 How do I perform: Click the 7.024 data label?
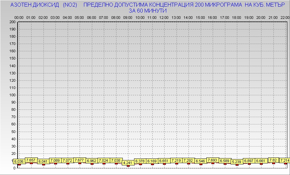point(104,160)
